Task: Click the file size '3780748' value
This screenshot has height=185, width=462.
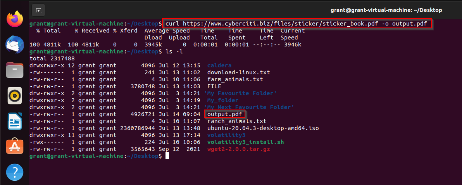Action: tap(143, 86)
